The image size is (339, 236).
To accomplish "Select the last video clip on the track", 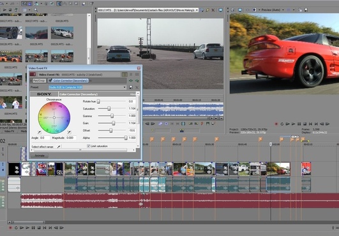I will point(306,169).
